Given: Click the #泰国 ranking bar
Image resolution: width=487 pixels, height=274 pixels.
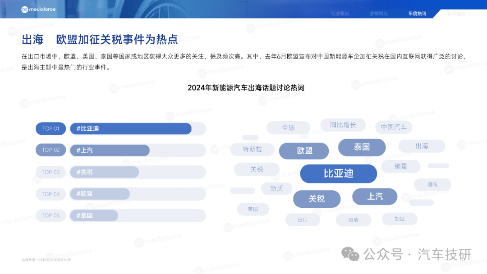Looking at the screenshot, I should tap(94, 215).
